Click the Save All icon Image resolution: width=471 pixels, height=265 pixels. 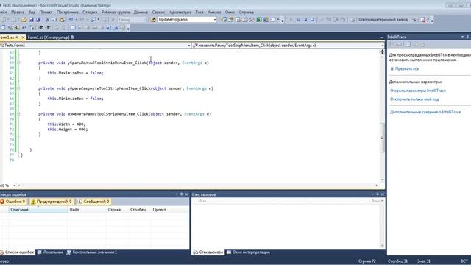[x=38, y=20]
